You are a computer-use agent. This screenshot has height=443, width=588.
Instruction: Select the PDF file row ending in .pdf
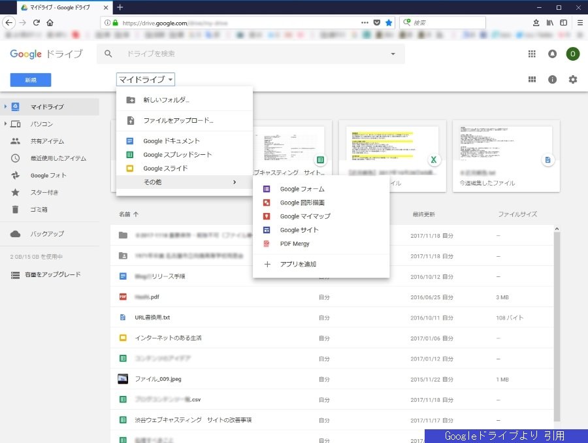pos(332,297)
